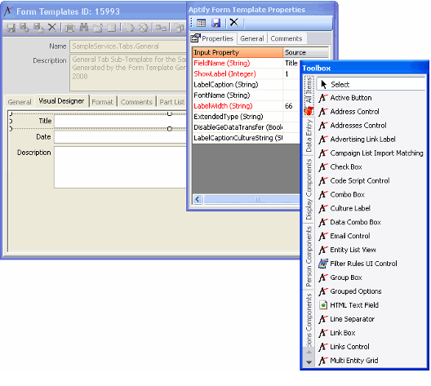Click Title text field in Visual Designer

tap(120, 122)
